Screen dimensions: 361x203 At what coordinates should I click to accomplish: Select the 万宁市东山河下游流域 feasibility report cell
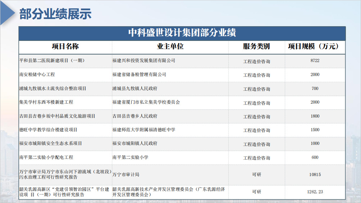(x=65, y=174)
